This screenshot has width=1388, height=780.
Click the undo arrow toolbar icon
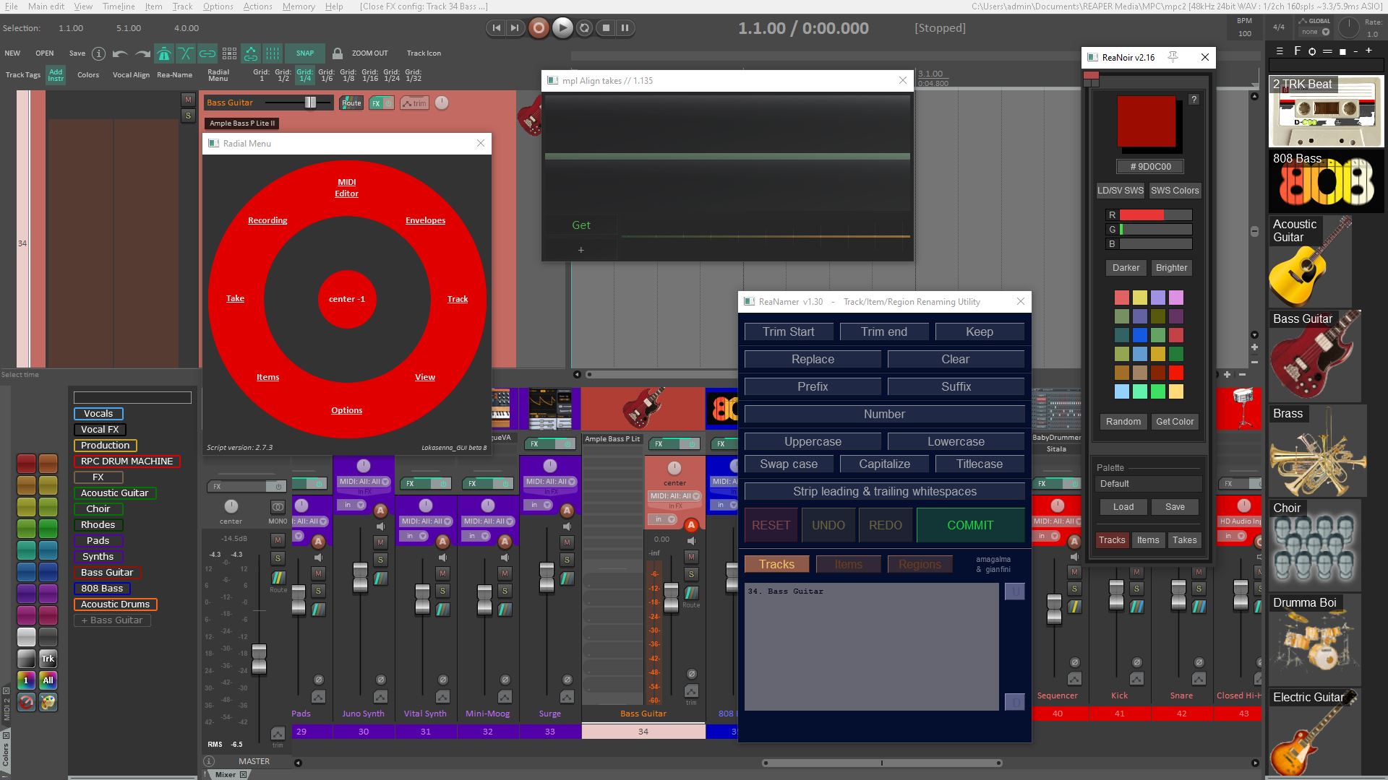120,53
